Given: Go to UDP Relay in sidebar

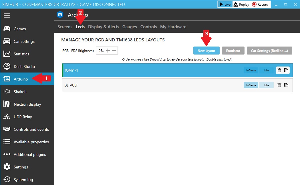Looking at the screenshot, I should (x=23, y=117).
